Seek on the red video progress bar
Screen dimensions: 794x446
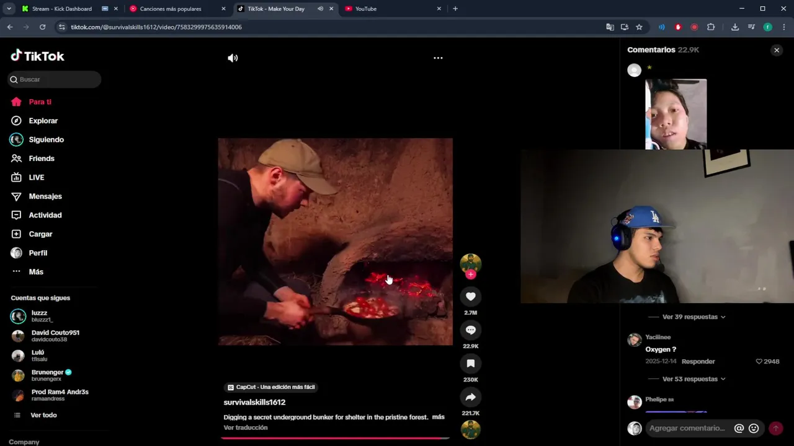coord(335,438)
